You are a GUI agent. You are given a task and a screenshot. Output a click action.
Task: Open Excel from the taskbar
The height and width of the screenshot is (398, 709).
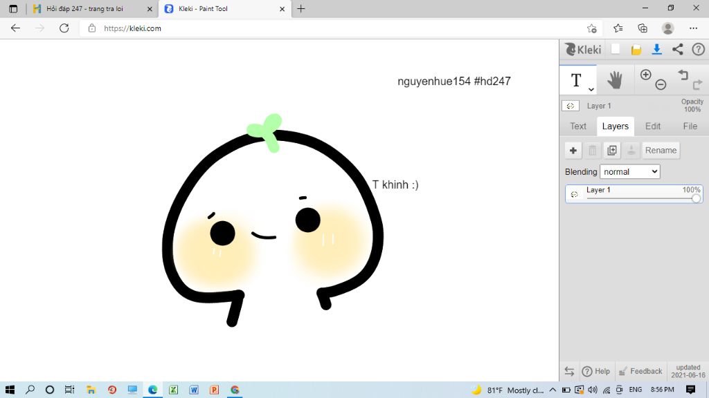click(x=173, y=390)
